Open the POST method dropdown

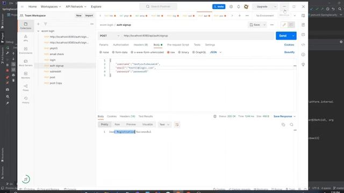(x=110, y=36)
